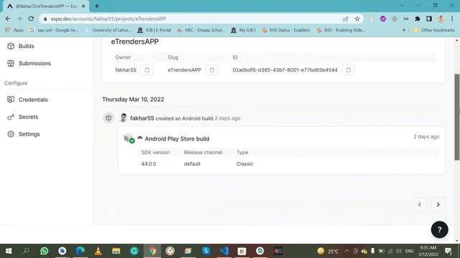Open the help question mark button
The width and height of the screenshot is (460, 258).
tap(439, 229)
